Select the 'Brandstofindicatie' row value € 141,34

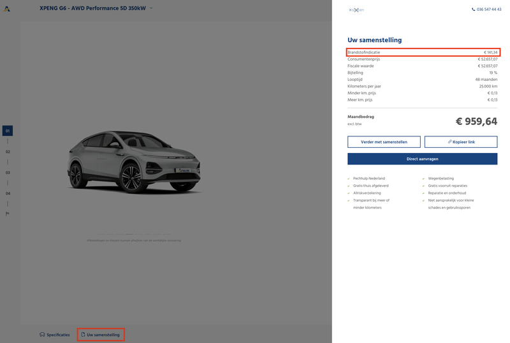coord(490,52)
